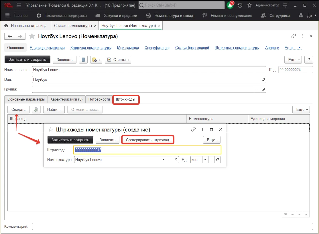The width and height of the screenshot is (319, 234).
Task: Open the Единицы измерения link
Action: pyautogui.click(x=47, y=48)
